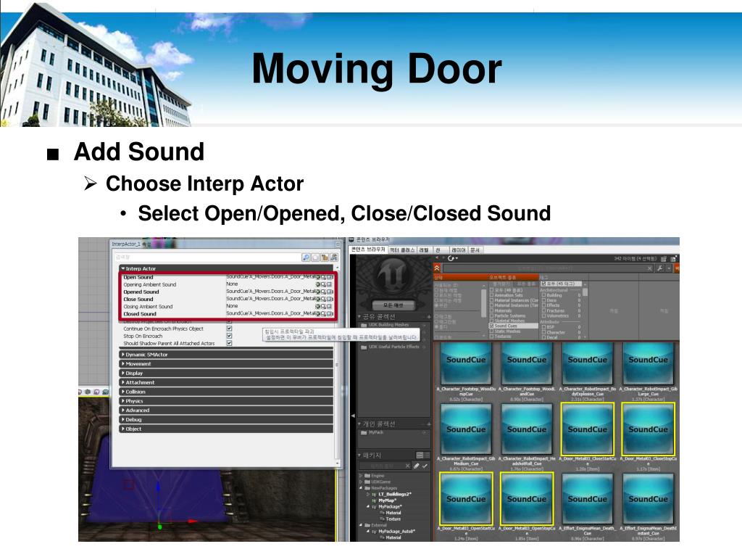
Task: Click the search magnifier icon in InterpActor properties
Action: (x=306, y=257)
